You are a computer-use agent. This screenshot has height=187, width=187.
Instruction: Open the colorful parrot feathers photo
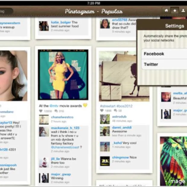(173, 161)
